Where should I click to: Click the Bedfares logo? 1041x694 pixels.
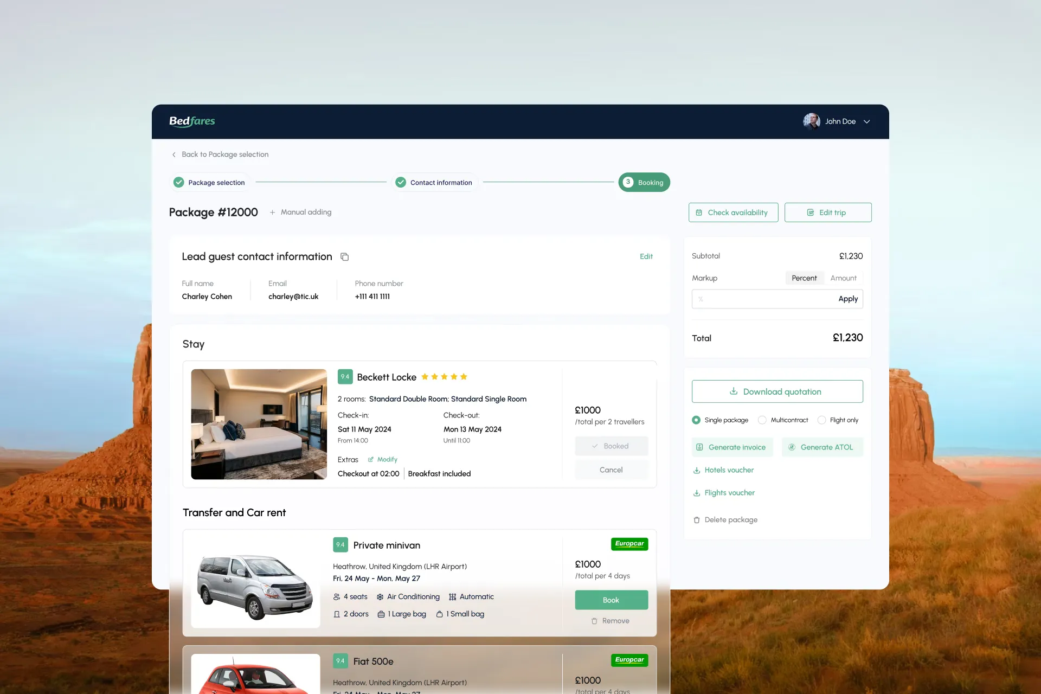tap(192, 121)
